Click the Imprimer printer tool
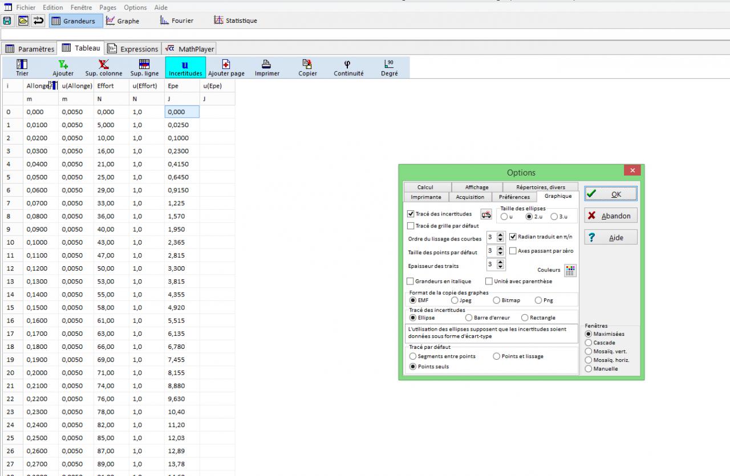 click(x=267, y=68)
